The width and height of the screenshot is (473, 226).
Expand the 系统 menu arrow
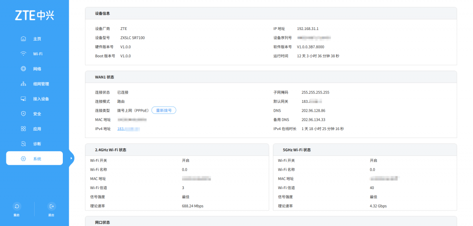coord(71,159)
